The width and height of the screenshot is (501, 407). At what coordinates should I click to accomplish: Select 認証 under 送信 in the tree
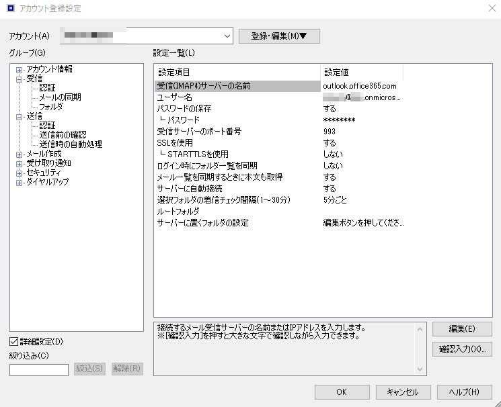click(x=47, y=126)
